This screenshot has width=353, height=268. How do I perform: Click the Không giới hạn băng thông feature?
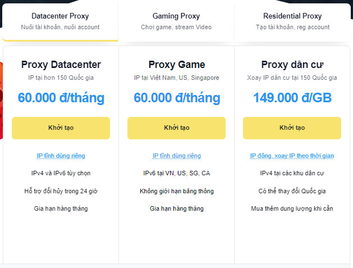(x=176, y=191)
